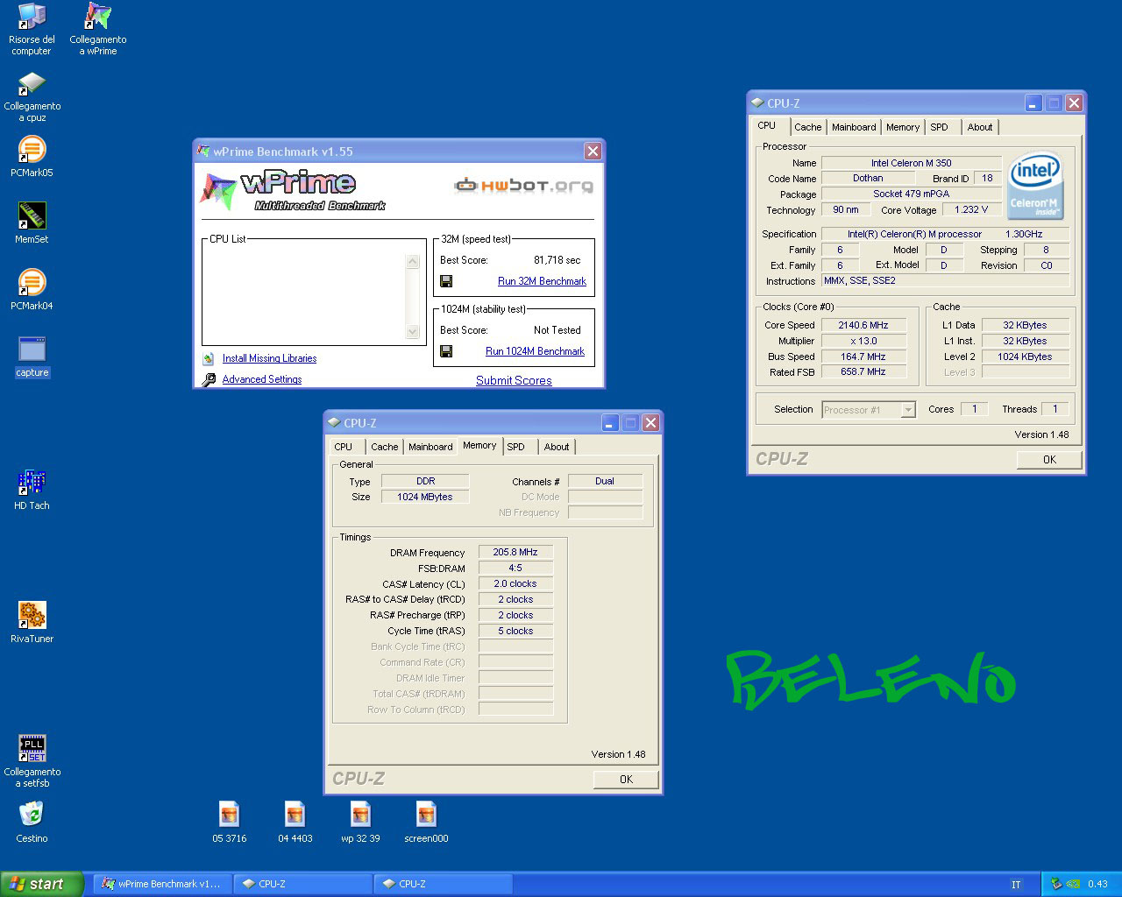Click the Bus Speed 164.7 MHz value

(863, 357)
